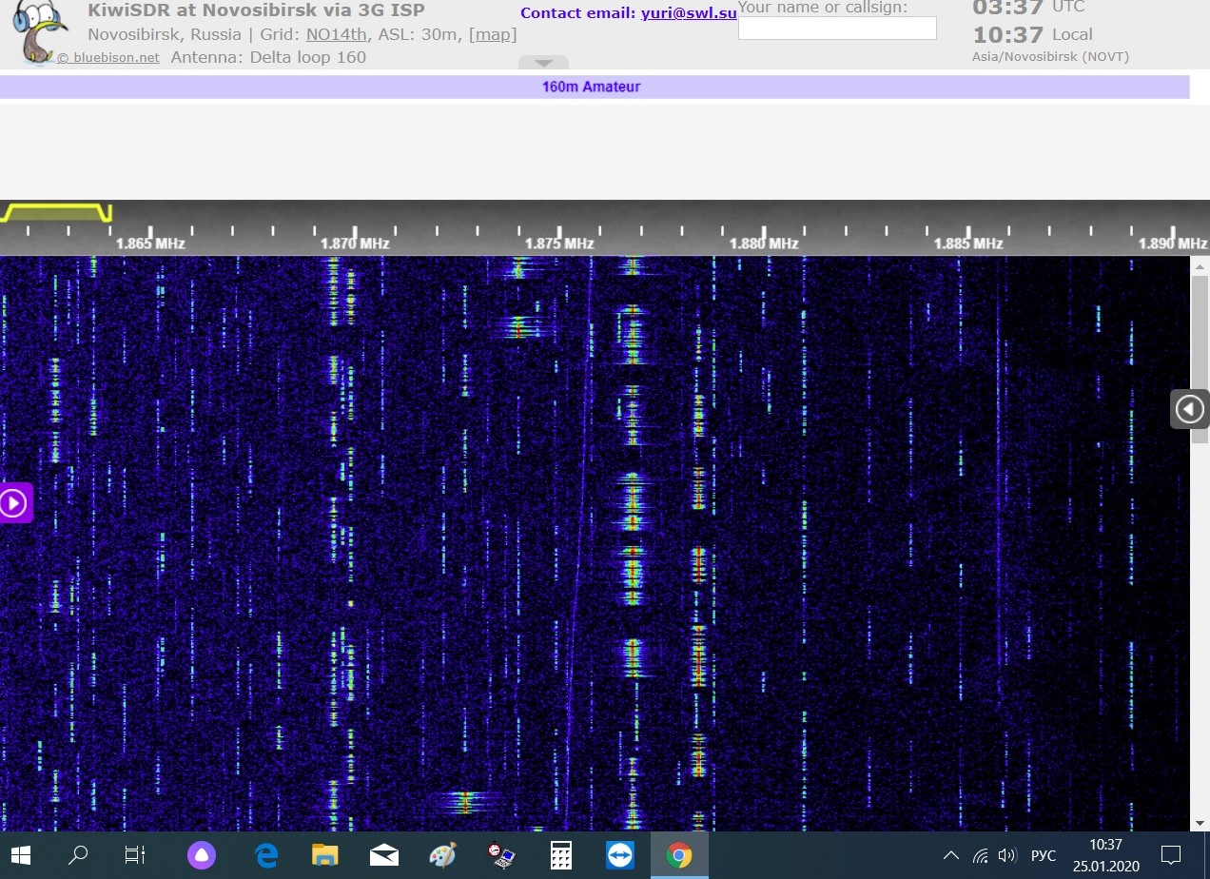Screen dimensions: 1210x879
Task: Open the purple left side panel arrow
Action: pyautogui.click(x=14, y=502)
